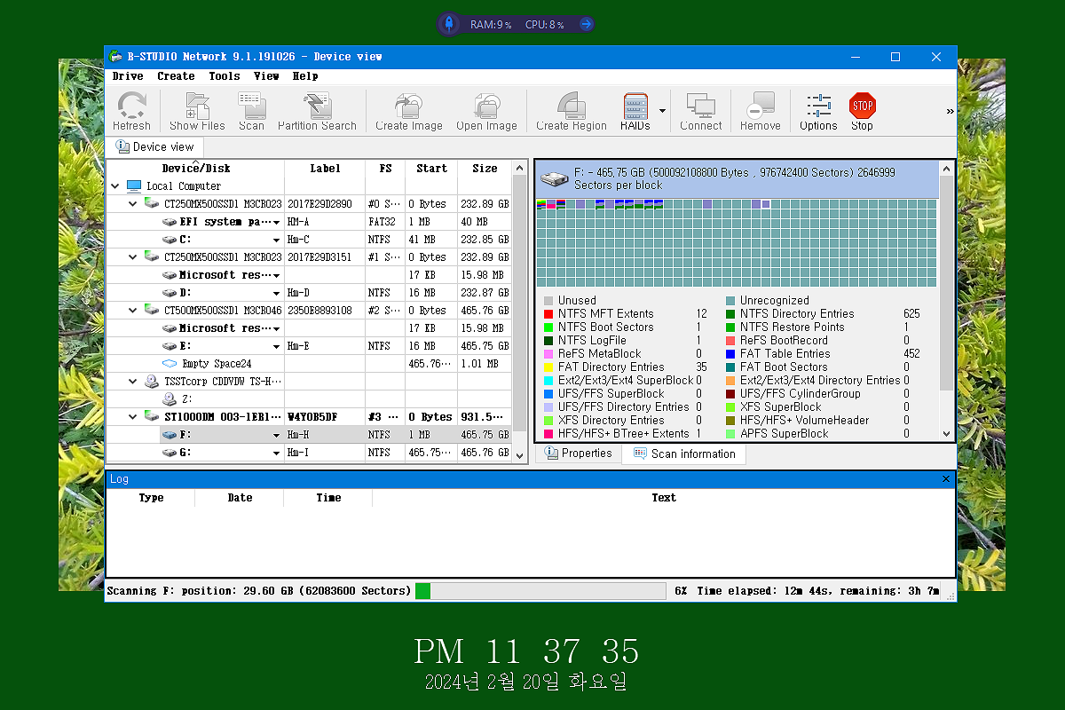The height and width of the screenshot is (710, 1065).
Task: Open the Tools menu
Action: 225,76
